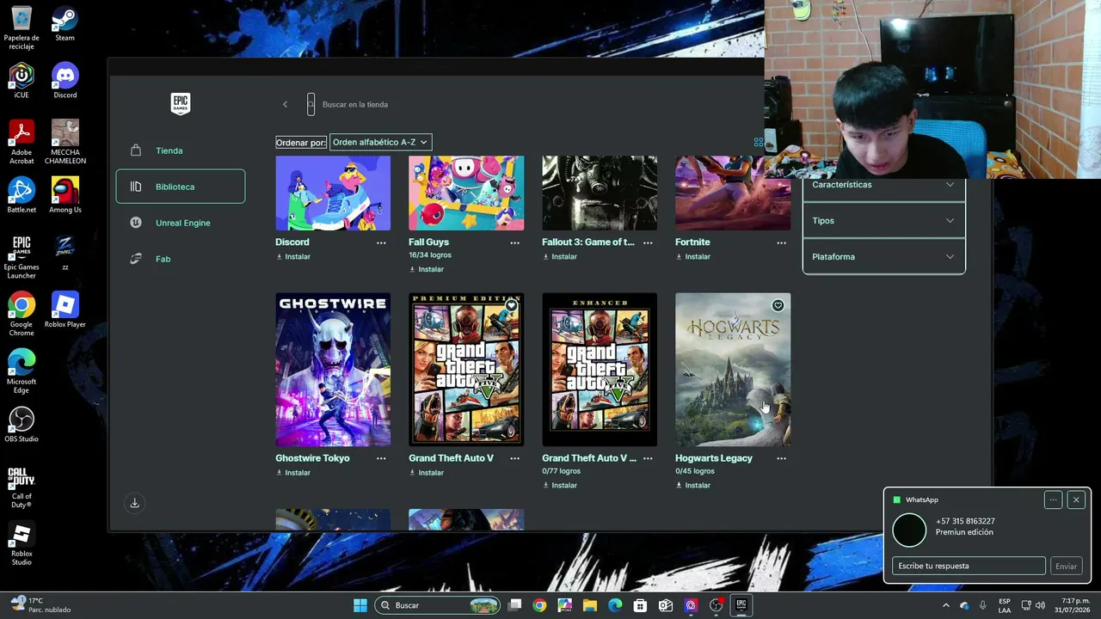
Task: Open the Discord game thumbnail
Action: coord(333,193)
